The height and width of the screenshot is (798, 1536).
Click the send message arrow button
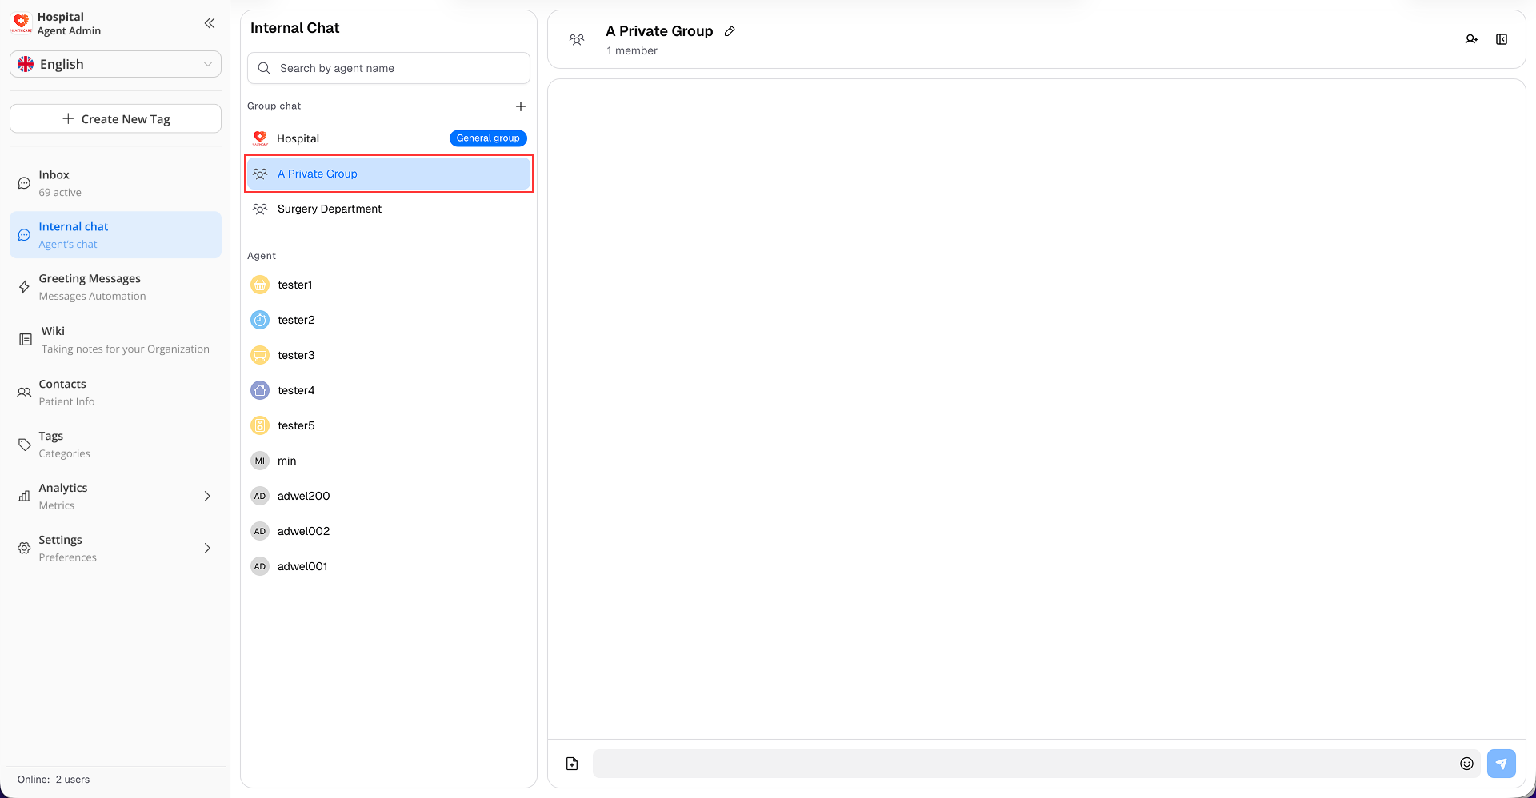(x=1501, y=764)
